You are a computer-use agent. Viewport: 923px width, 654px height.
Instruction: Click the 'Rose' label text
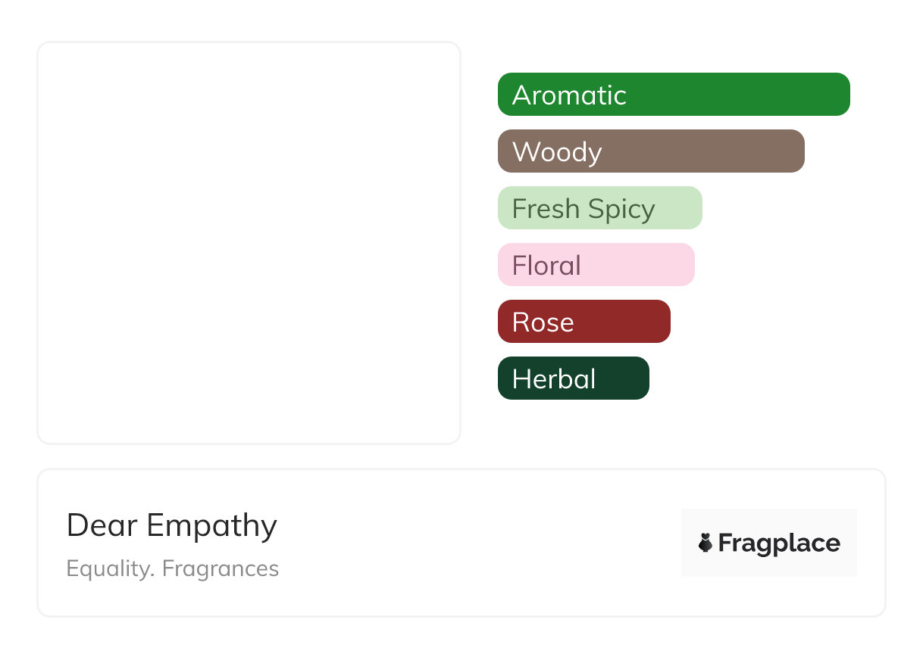point(543,322)
